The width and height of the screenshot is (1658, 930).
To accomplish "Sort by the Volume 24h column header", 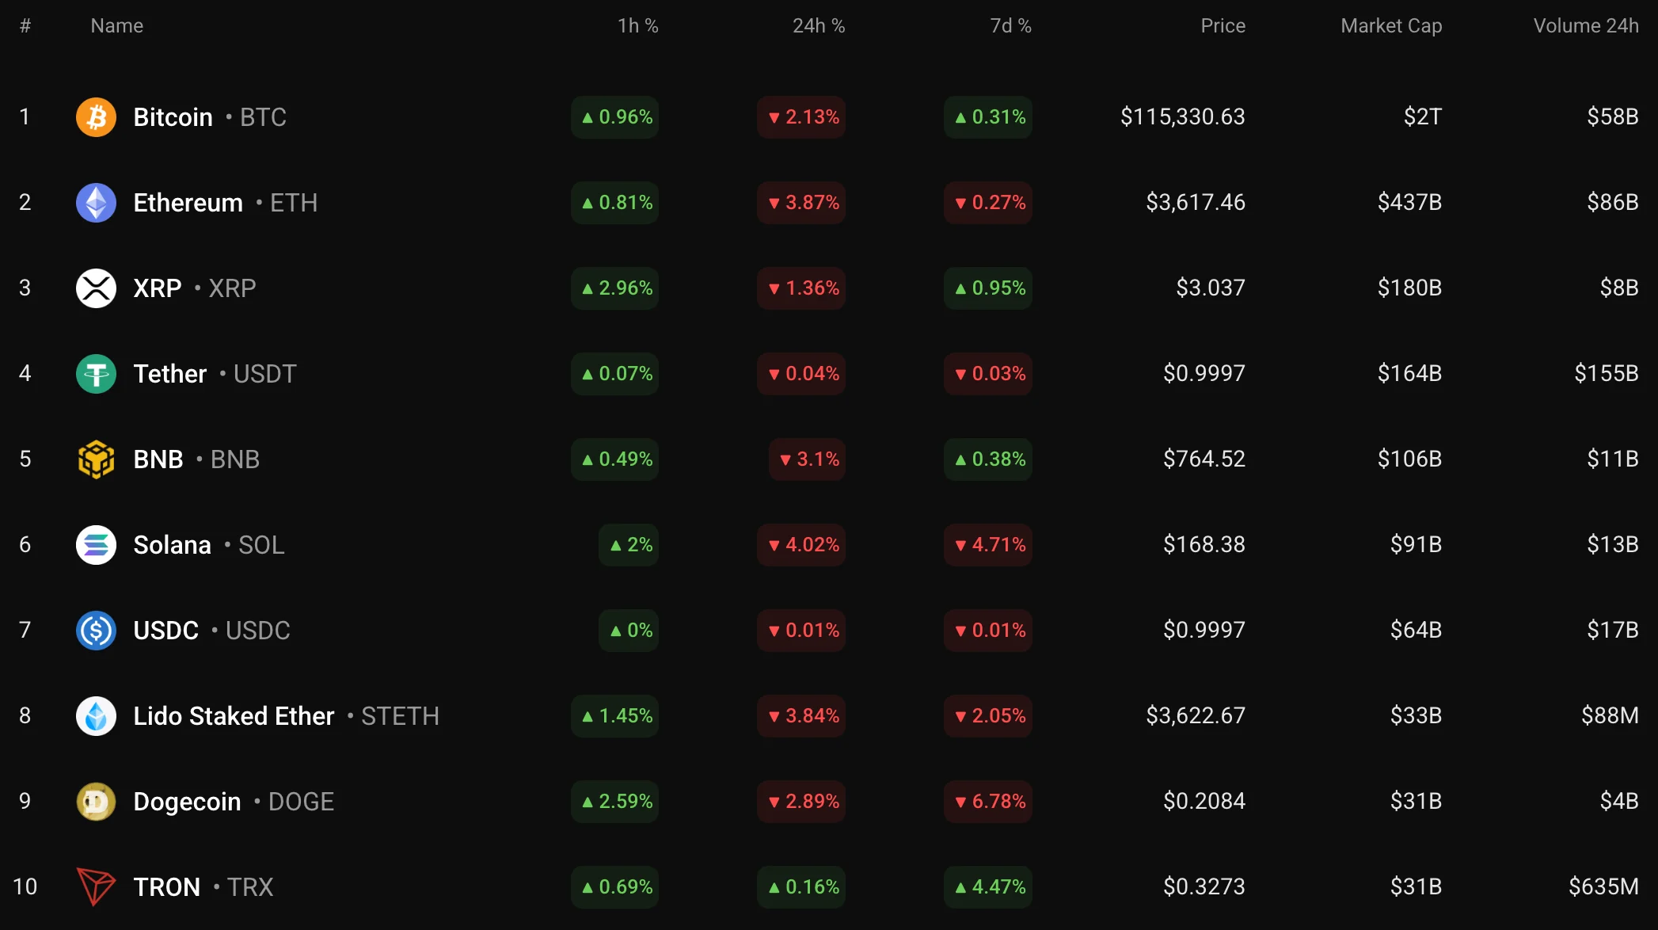I will pyautogui.click(x=1585, y=26).
